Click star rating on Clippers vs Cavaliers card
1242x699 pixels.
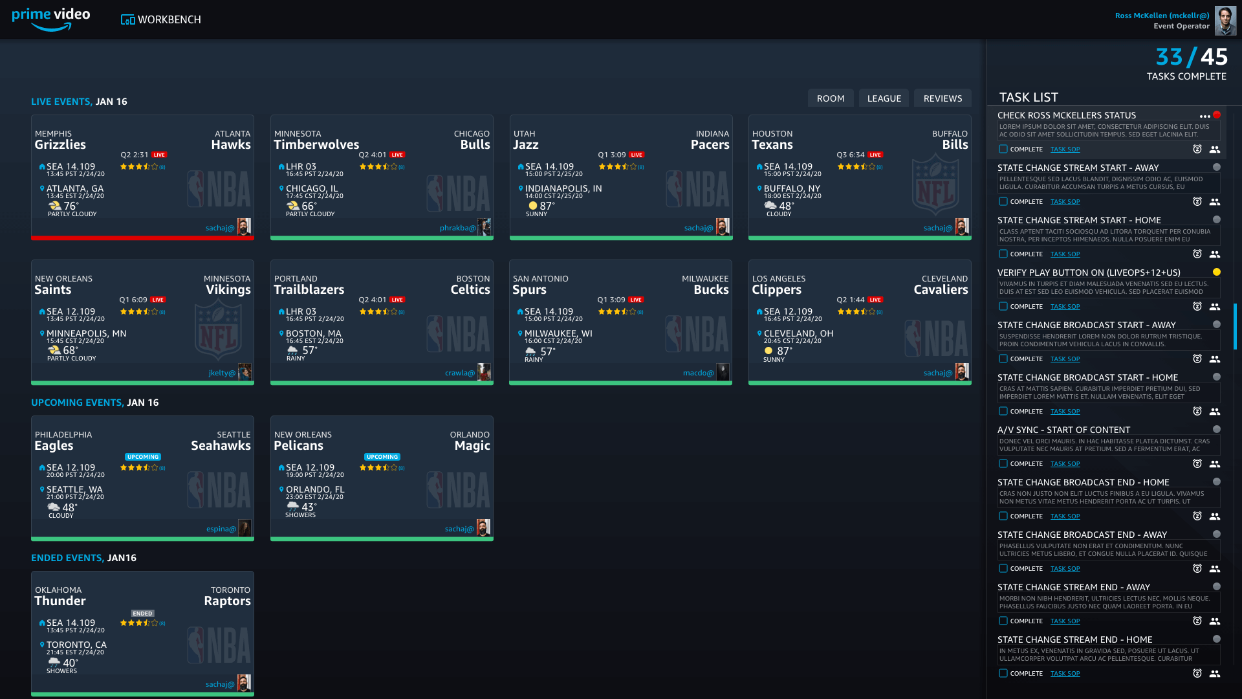tap(857, 312)
